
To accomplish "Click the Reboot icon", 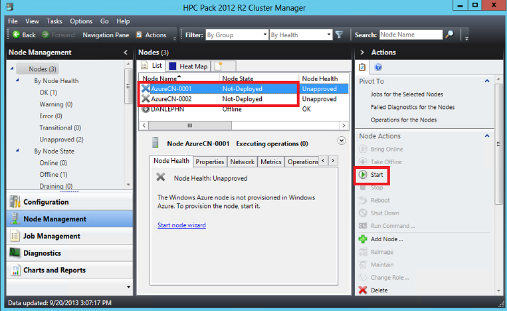I will pyautogui.click(x=363, y=200).
